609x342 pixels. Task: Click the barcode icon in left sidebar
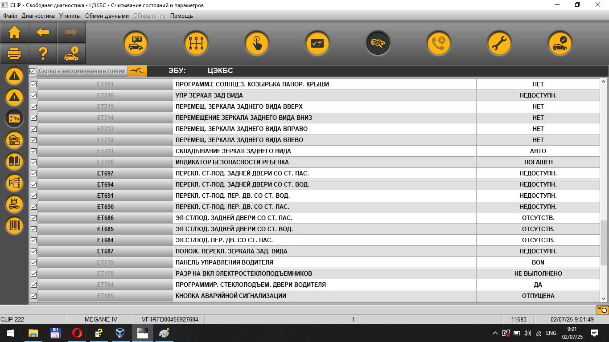pyautogui.click(x=14, y=225)
